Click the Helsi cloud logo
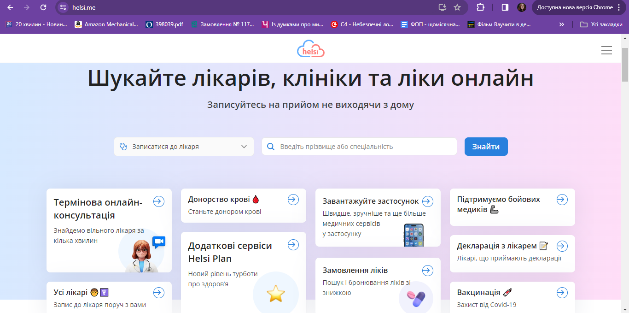The image size is (629, 313). [311, 48]
